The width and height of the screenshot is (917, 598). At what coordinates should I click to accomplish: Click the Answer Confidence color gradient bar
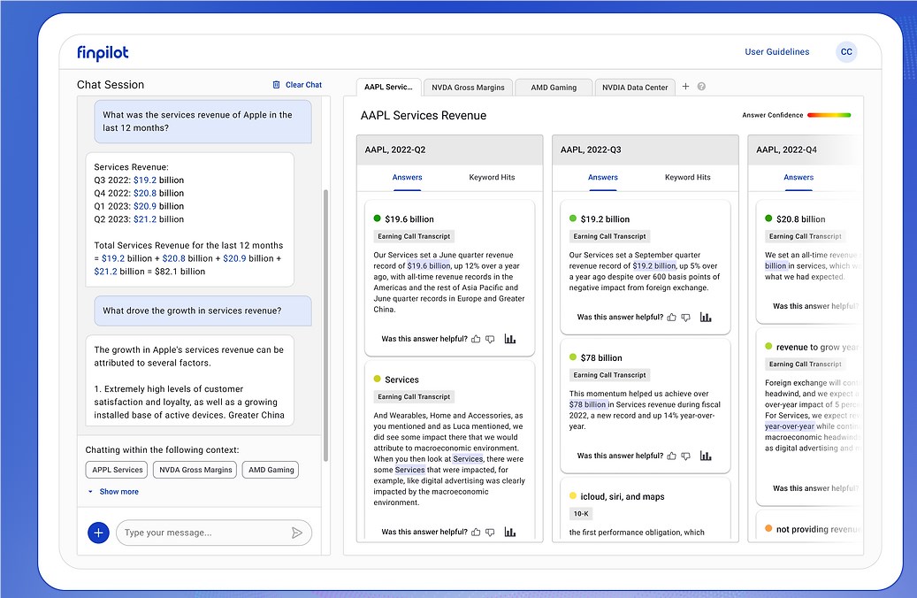pyautogui.click(x=829, y=115)
